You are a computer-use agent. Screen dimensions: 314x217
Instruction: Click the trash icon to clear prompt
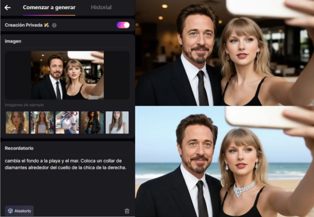click(127, 211)
